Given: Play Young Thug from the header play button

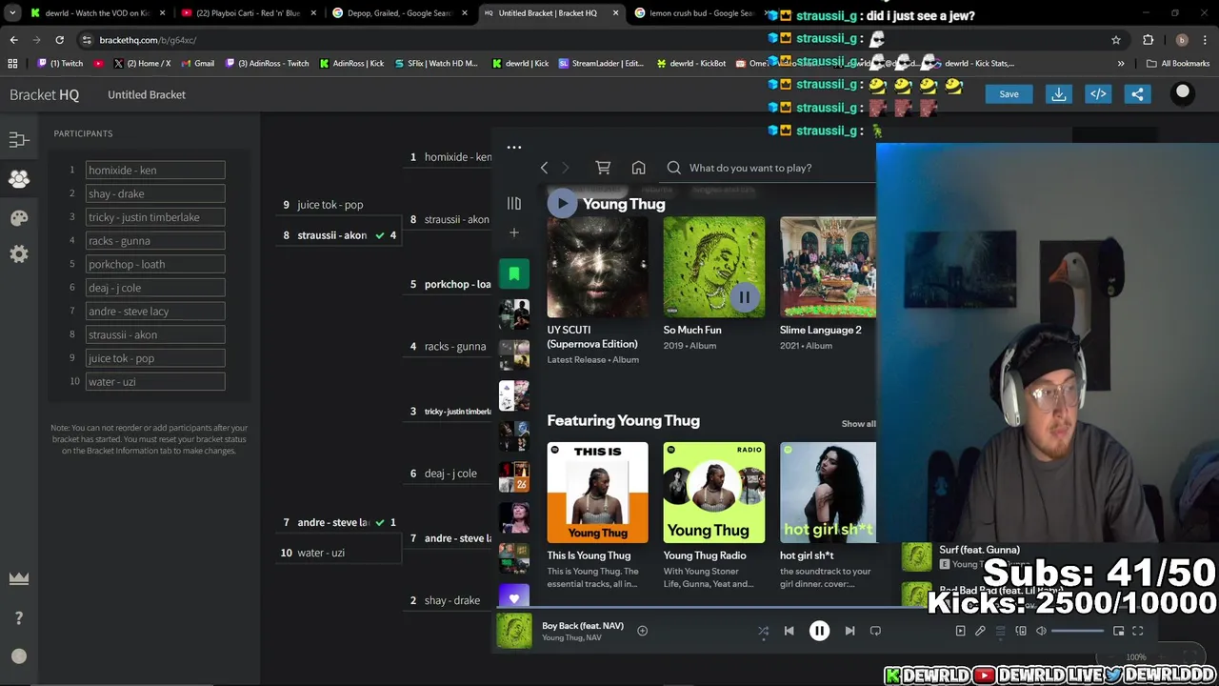Looking at the screenshot, I should (x=562, y=203).
